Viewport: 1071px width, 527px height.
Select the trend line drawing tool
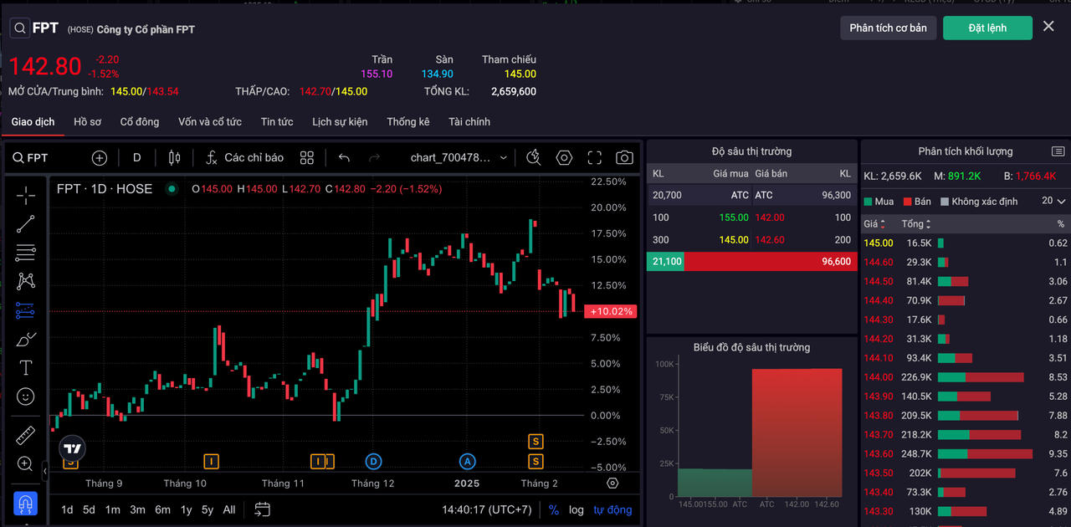25,223
